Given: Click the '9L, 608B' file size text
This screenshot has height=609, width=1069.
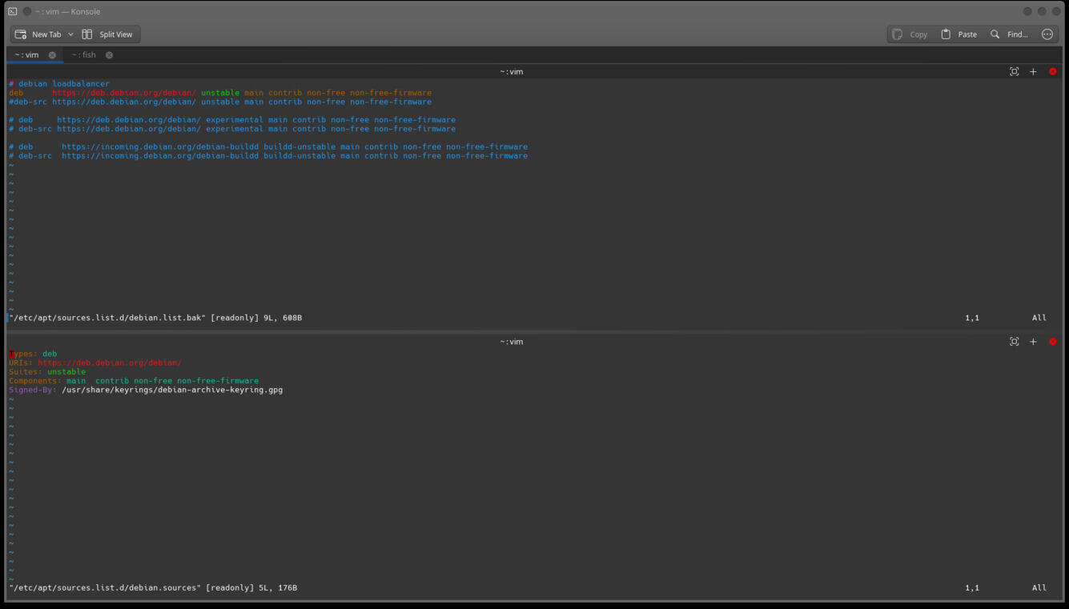Looking at the screenshot, I should pyautogui.click(x=283, y=318).
